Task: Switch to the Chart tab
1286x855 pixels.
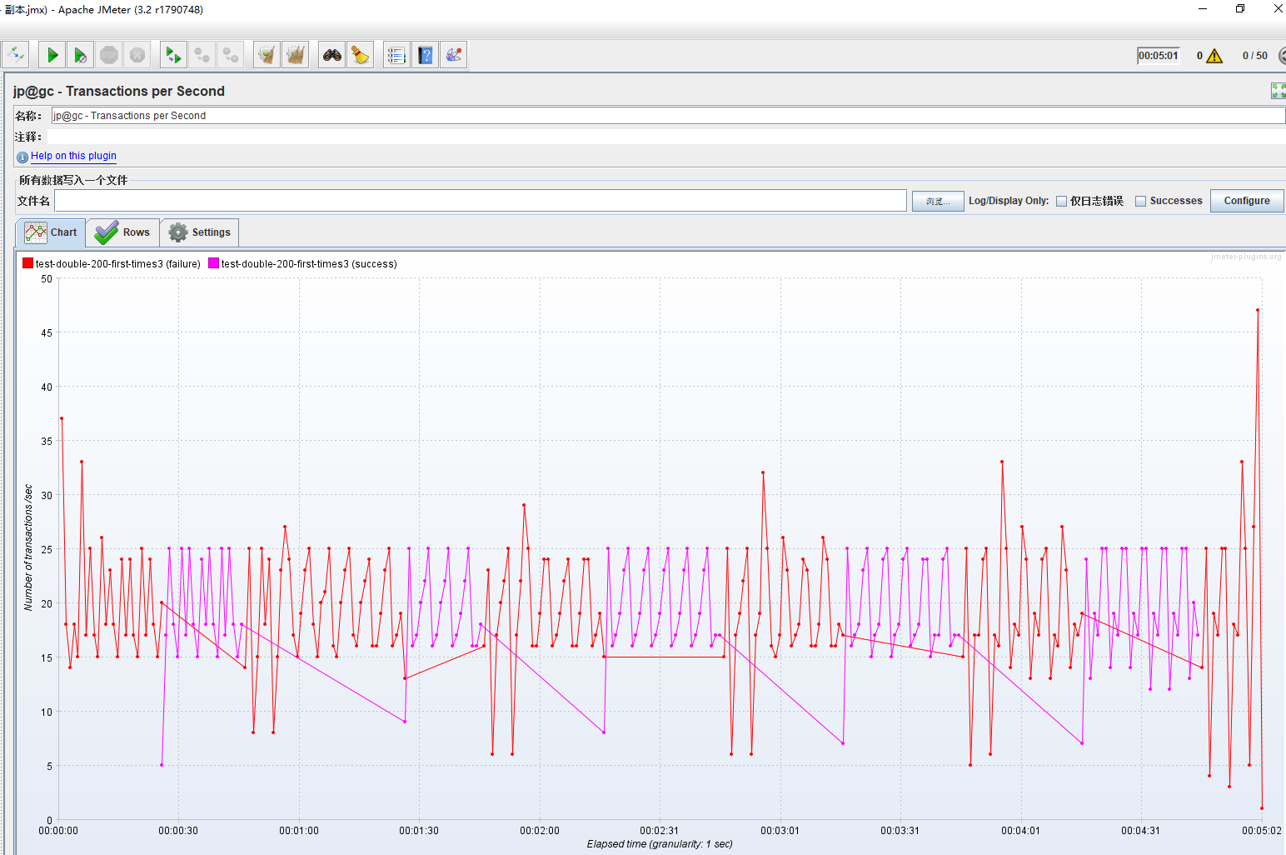Action: (51, 232)
